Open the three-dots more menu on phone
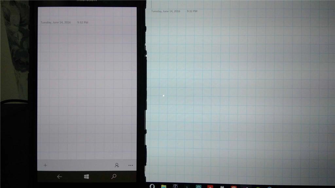 coord(131,165)
